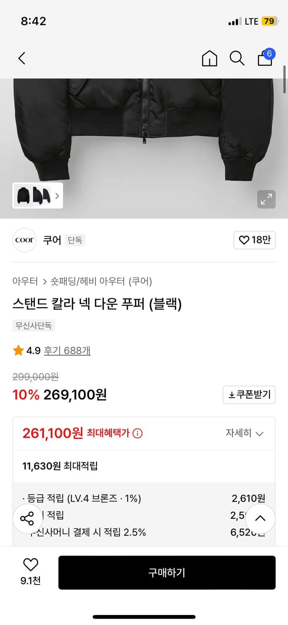
Task: Go back using the arrow icon
Action: click(22, 58)
